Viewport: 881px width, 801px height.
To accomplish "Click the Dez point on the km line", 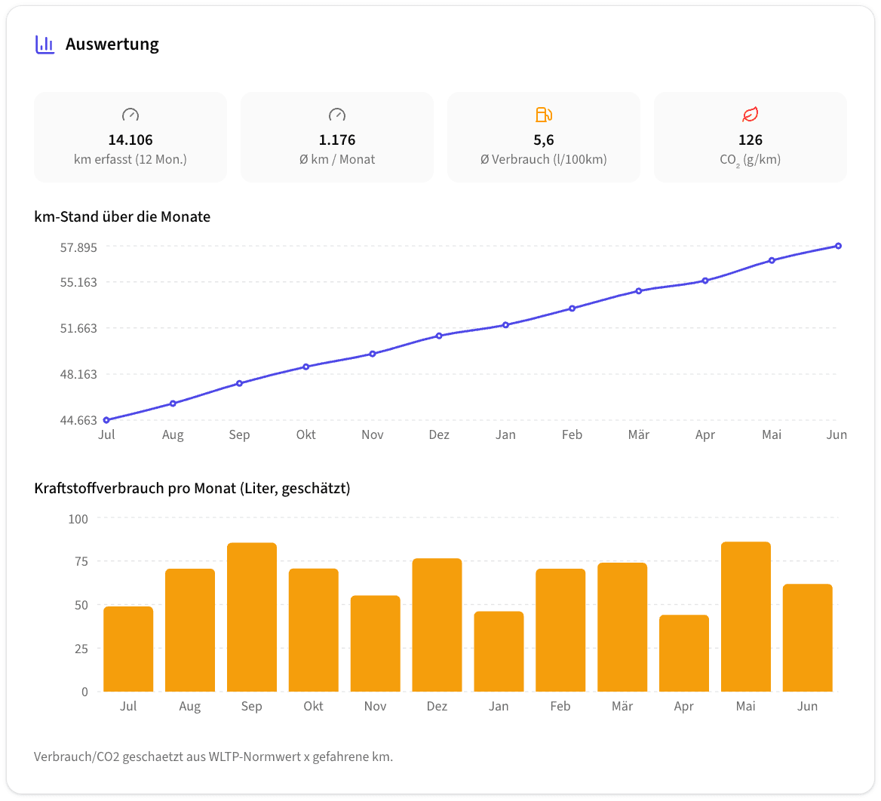I will 440,336.
